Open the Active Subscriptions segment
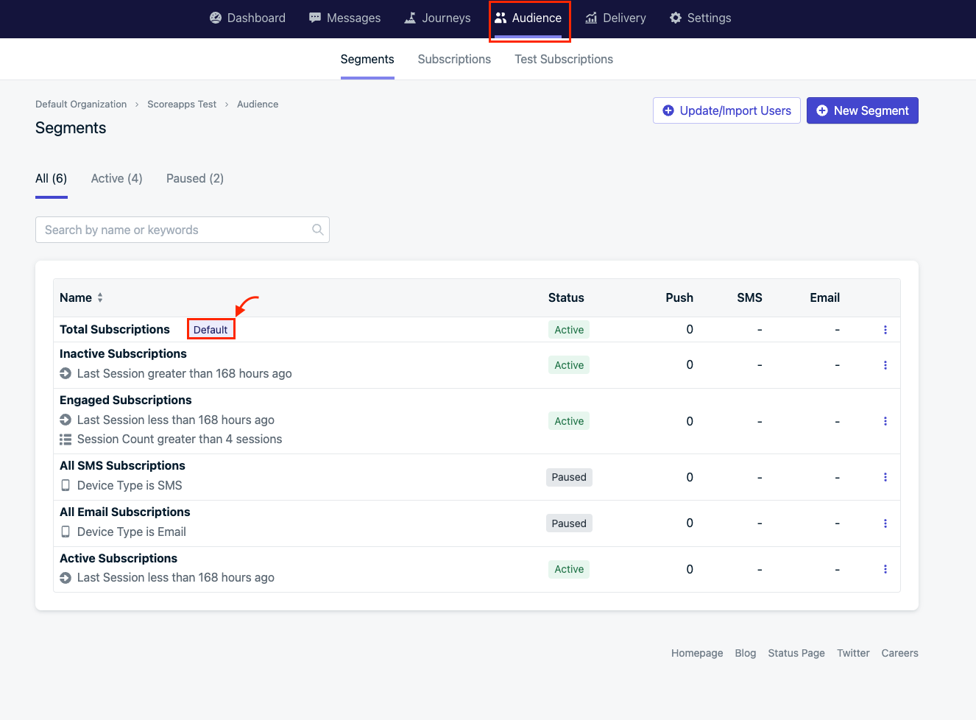976x720 pixels. tap(119, 558)
